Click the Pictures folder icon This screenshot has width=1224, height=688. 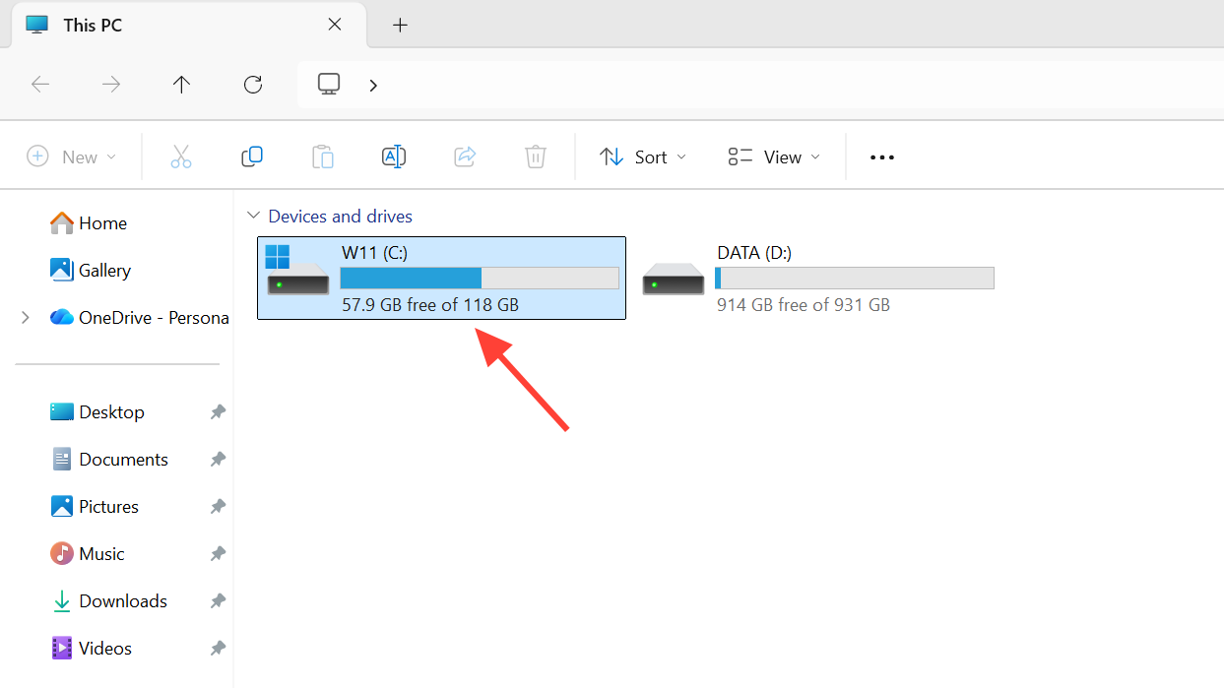click(62, 506)
